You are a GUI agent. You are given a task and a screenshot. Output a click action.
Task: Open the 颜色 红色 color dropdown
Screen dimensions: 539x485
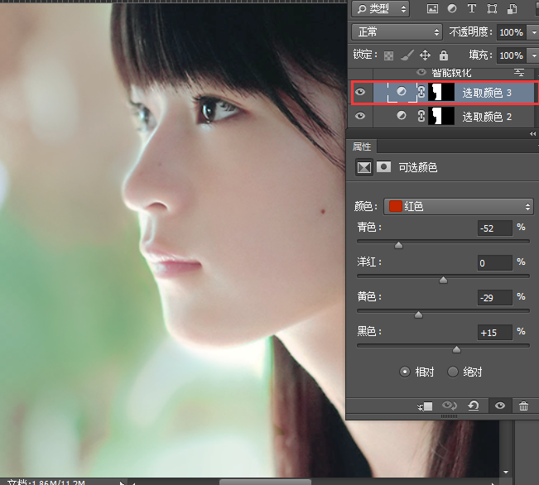[458, 206]
